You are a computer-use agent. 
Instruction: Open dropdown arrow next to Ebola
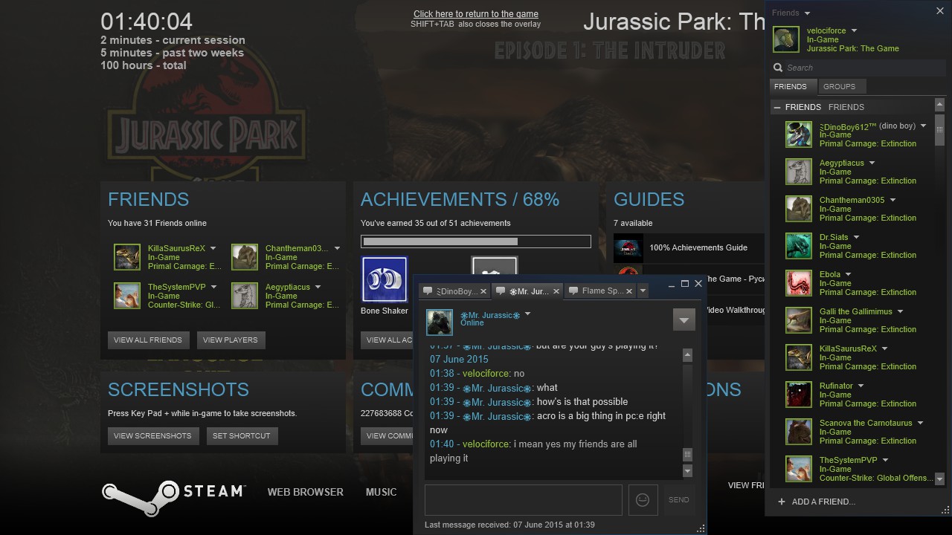point(848,274)
